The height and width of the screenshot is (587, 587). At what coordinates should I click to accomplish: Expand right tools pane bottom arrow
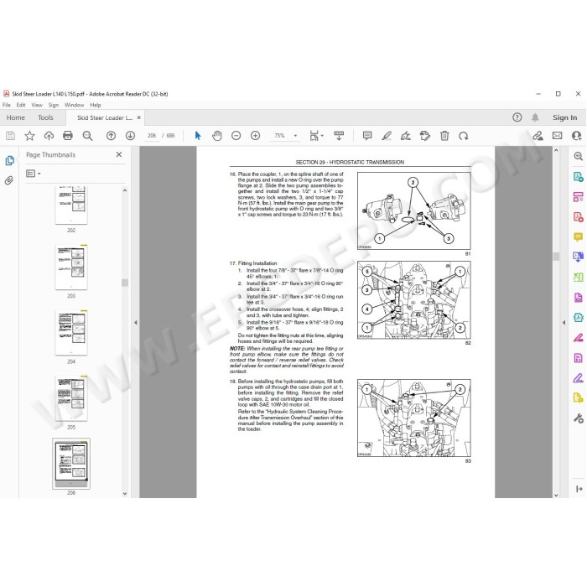tap(579, 489)
